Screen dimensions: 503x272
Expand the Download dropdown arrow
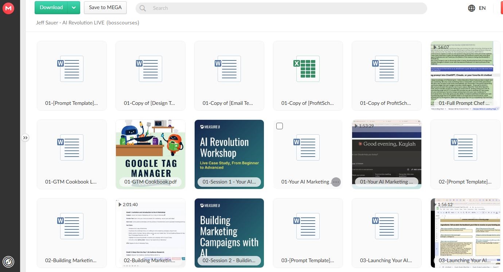74,8
